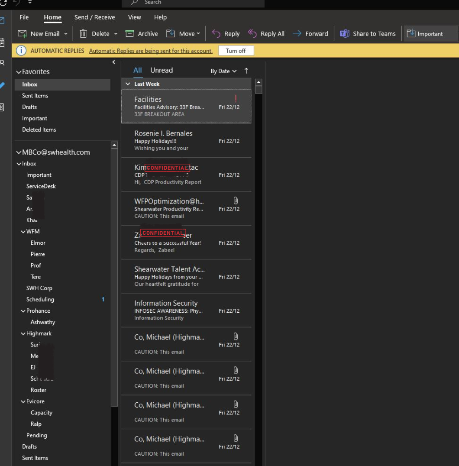Click the Important quick step button
This screenshot has width=459, height=466.
(425, 34)
